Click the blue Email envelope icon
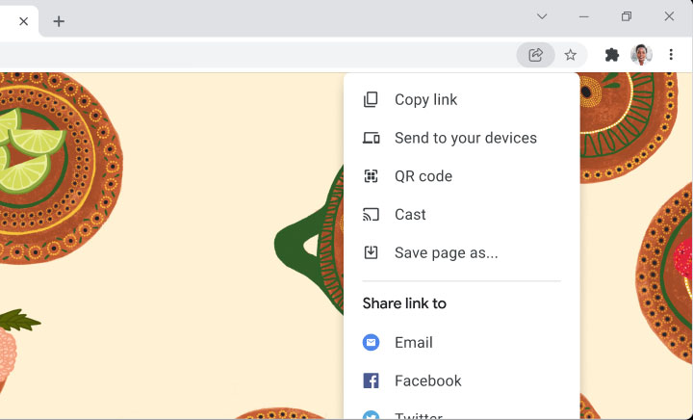 click(x=371, y=342)
